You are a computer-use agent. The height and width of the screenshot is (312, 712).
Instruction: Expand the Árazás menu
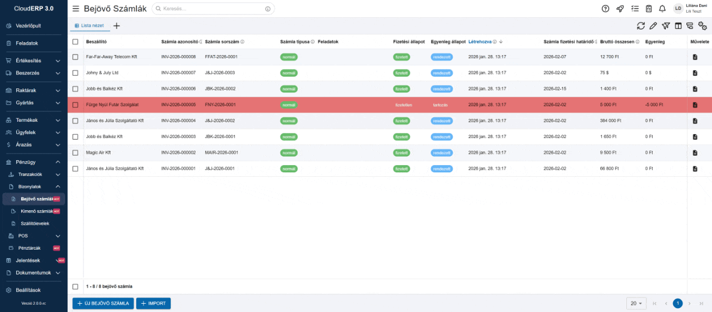[x=33, y=145]
